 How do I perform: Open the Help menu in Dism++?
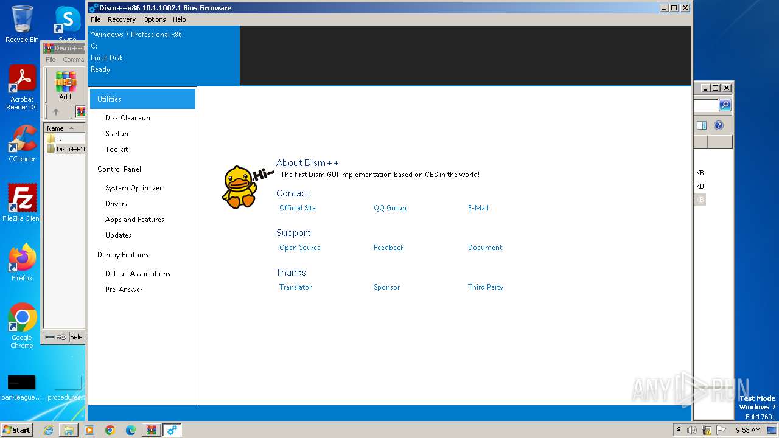click(179, 19)
